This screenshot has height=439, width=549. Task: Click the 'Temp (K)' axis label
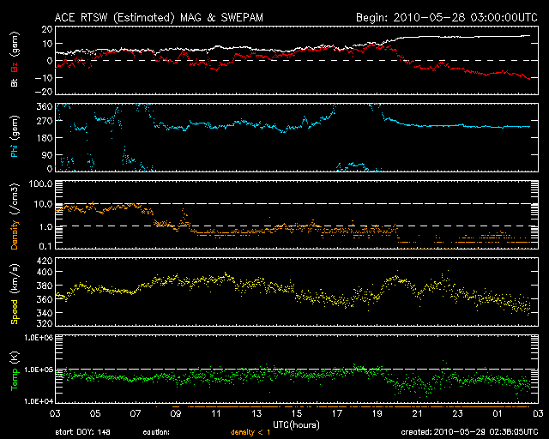pyautogui.click(x=15, y=371)
